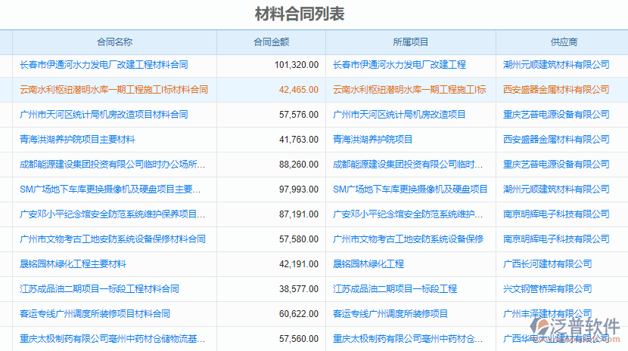The width and height of the screenshot is (628, 351).
Task: Open supplier 西安盛器金属材料有限公司 in 青海洪湖 row
Action: click(556, 140)
